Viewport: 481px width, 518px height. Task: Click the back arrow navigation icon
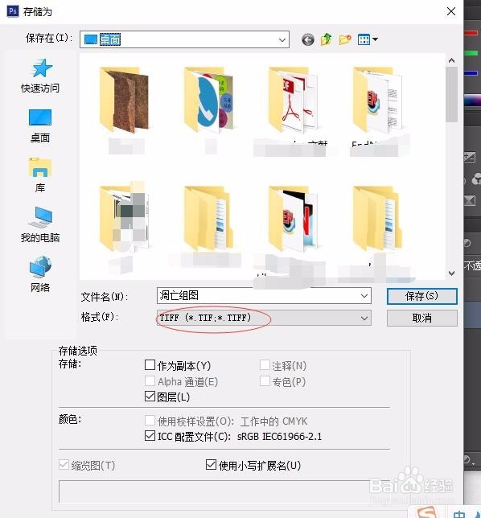(x=307, y=40)
